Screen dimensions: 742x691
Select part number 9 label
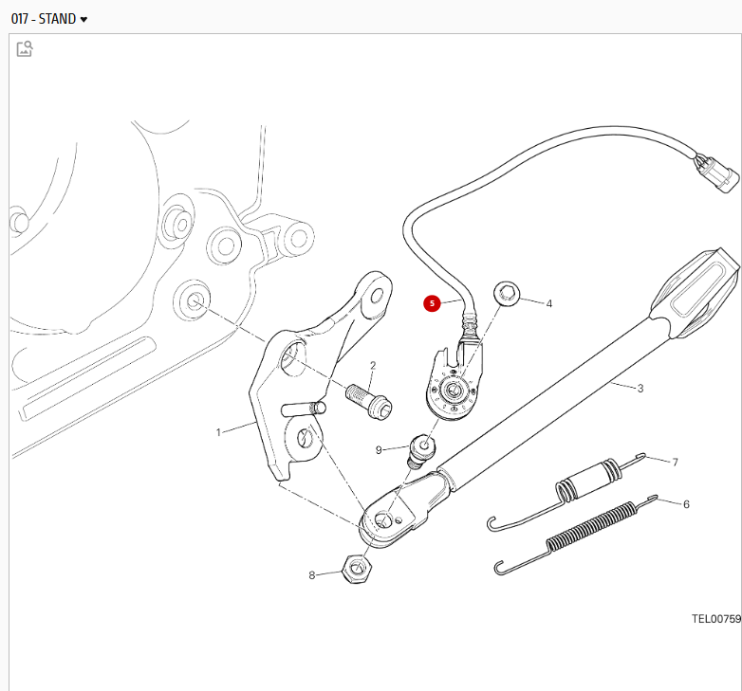click(x=379, y=450)
